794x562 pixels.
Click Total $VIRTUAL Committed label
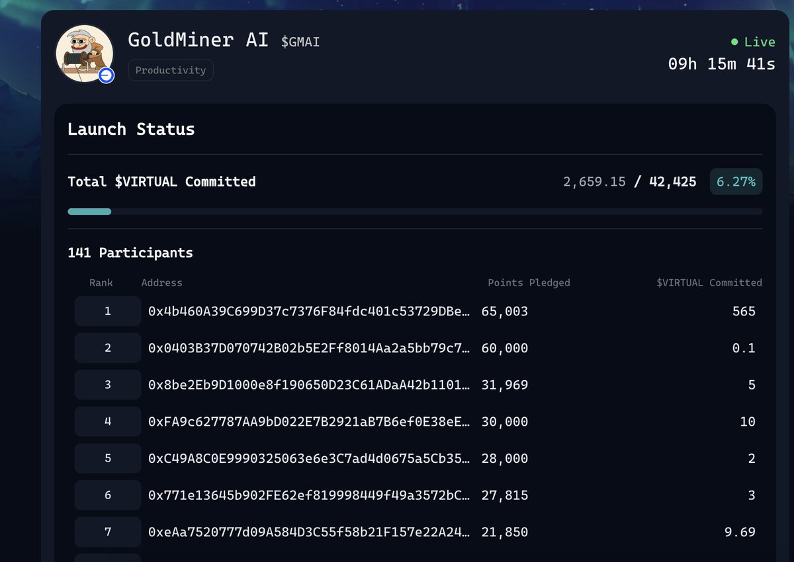161,182
